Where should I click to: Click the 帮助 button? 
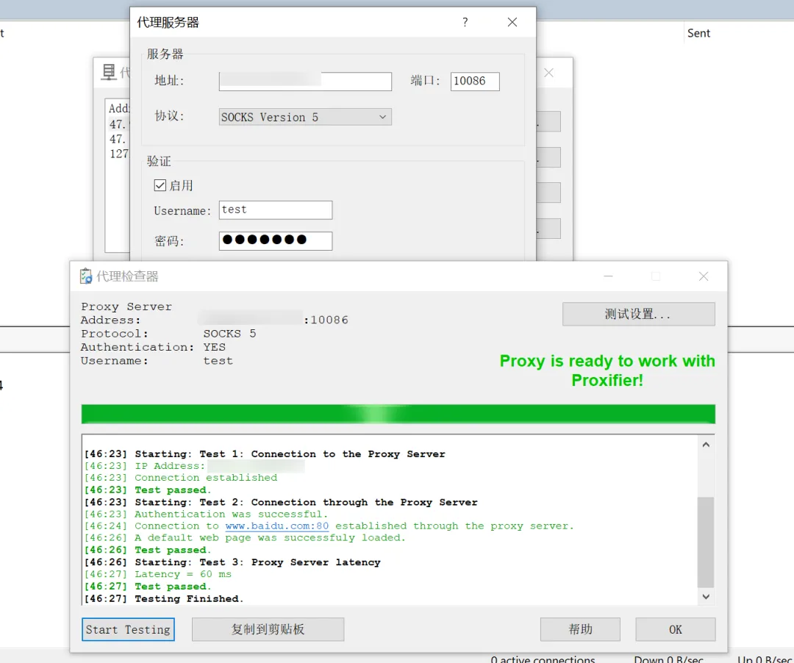coord(580,629)
